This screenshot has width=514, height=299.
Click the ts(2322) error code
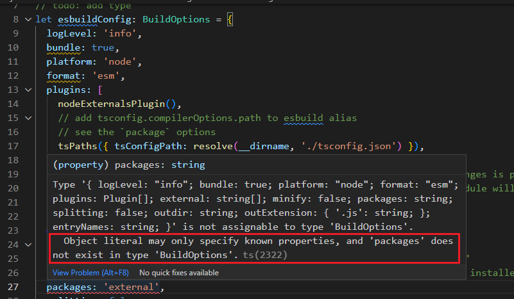coord(265,255)
